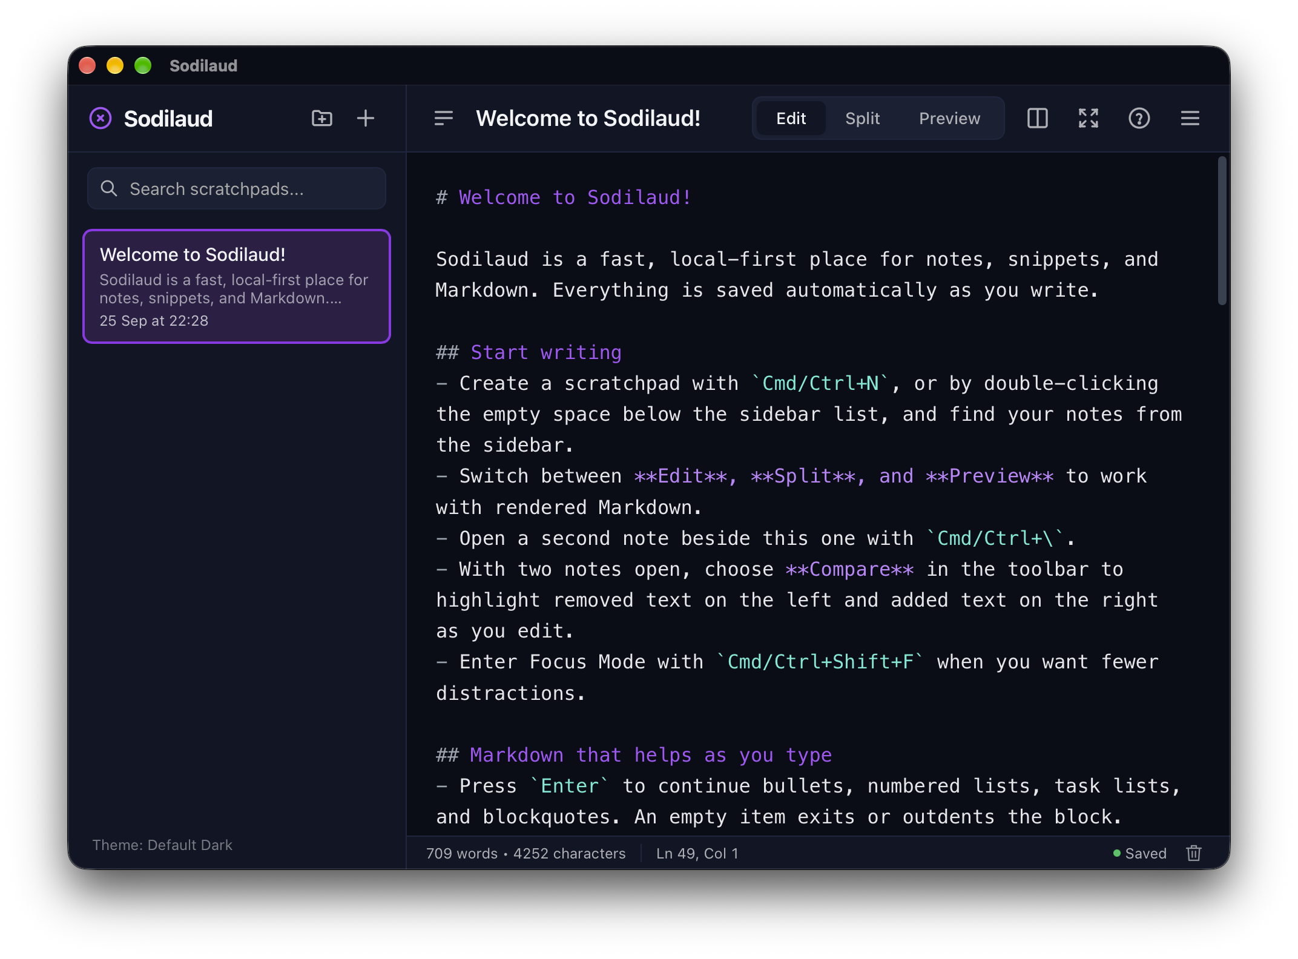Click the 709 words count in the status bar
1298x959 pixels.
pyautogui.click(x=461, y=853)
